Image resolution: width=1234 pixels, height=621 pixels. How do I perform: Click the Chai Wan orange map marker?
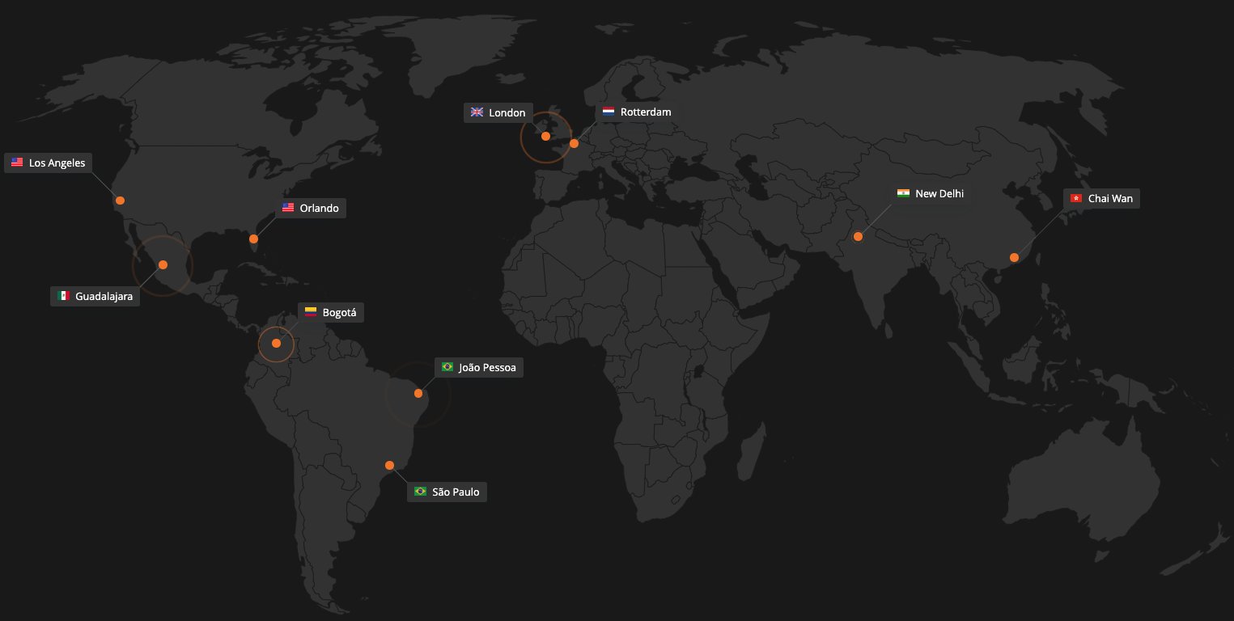coord(1014,257)
